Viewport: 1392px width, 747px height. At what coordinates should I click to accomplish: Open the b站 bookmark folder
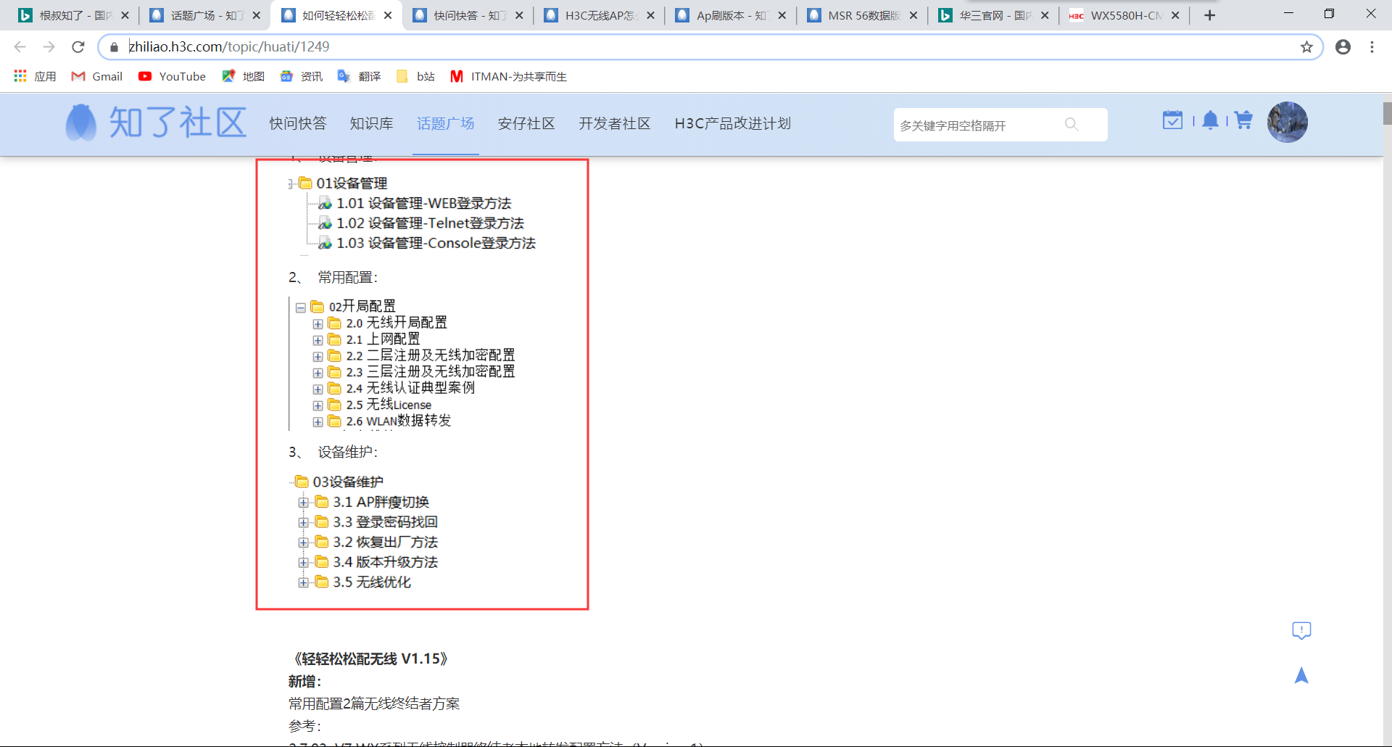(415, 76)
